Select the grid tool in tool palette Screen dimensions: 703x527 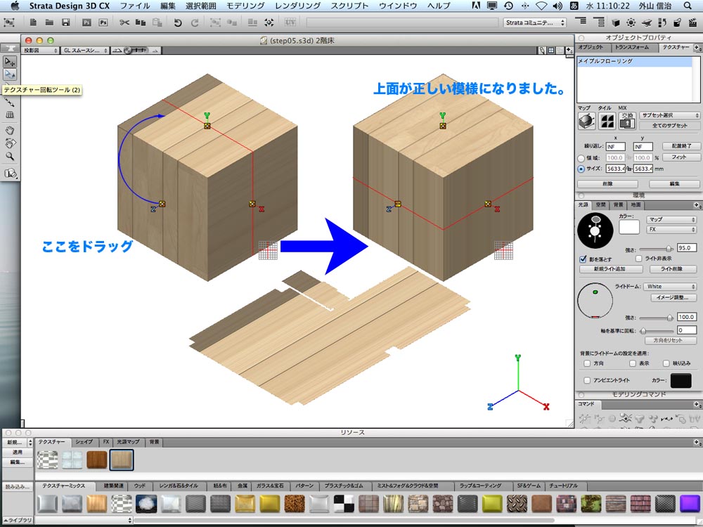coord(9,115)
